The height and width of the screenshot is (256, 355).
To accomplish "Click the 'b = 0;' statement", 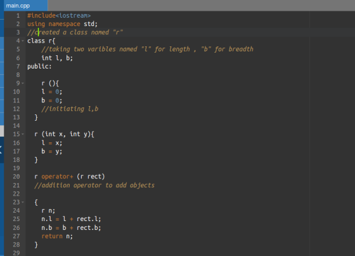I will tap(51, 100).
